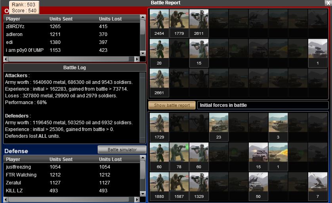Click attacker infantry unit showing 20

(x=159, y=53)
